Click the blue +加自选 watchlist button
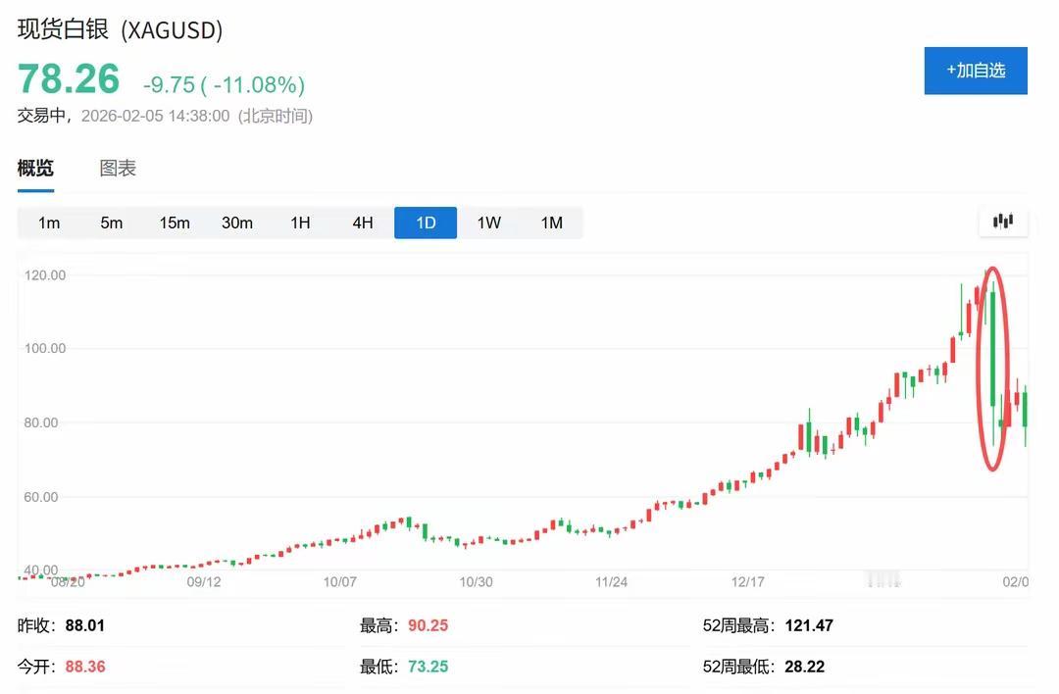The image size is (1059, 694). pyautogui.click(x=976, y=71)
